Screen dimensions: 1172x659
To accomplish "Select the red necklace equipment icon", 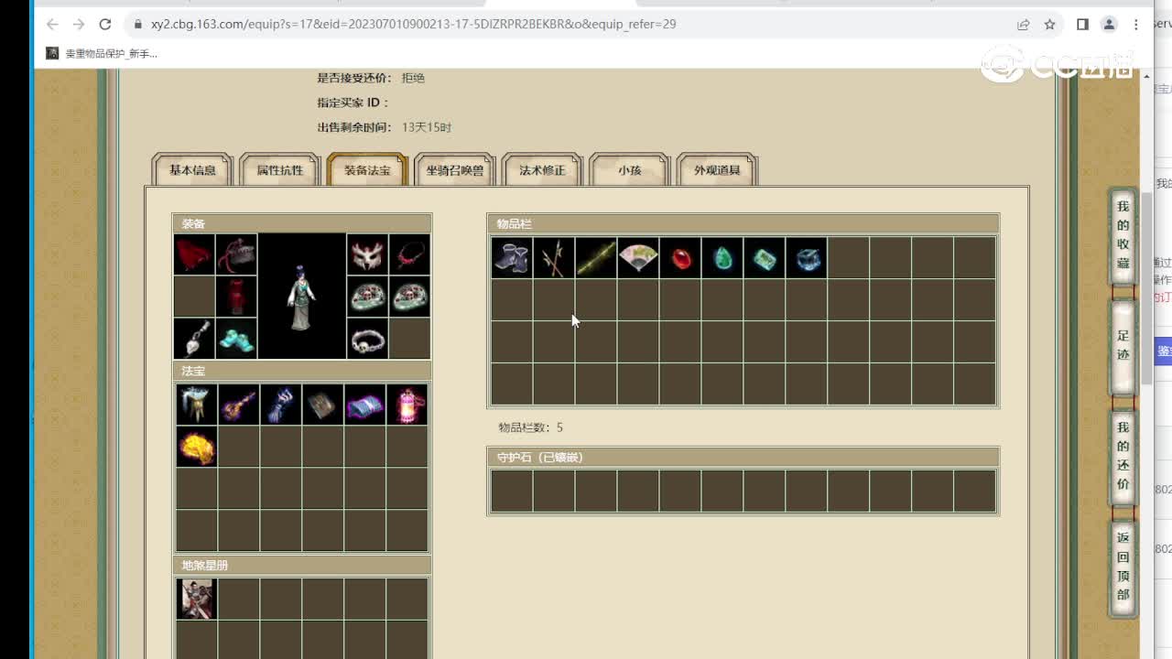I will (409, 254).
